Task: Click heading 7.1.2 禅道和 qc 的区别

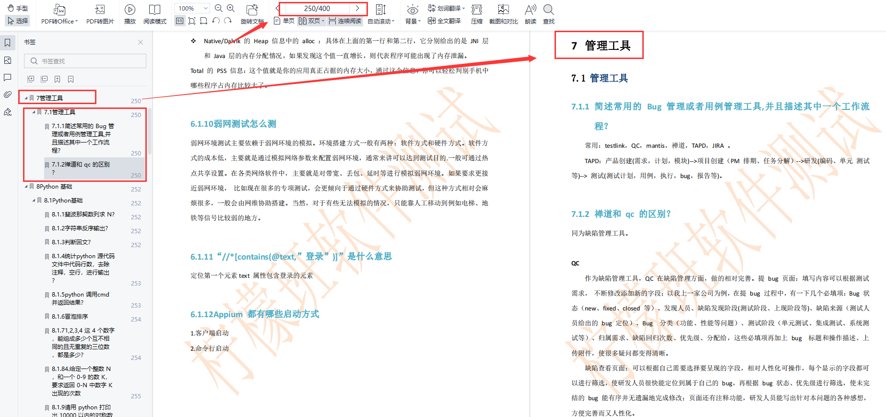Action: pos(621,214)
